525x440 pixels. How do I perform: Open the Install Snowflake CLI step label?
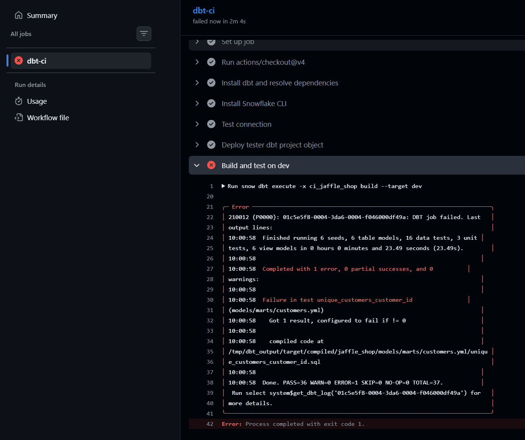254,103
